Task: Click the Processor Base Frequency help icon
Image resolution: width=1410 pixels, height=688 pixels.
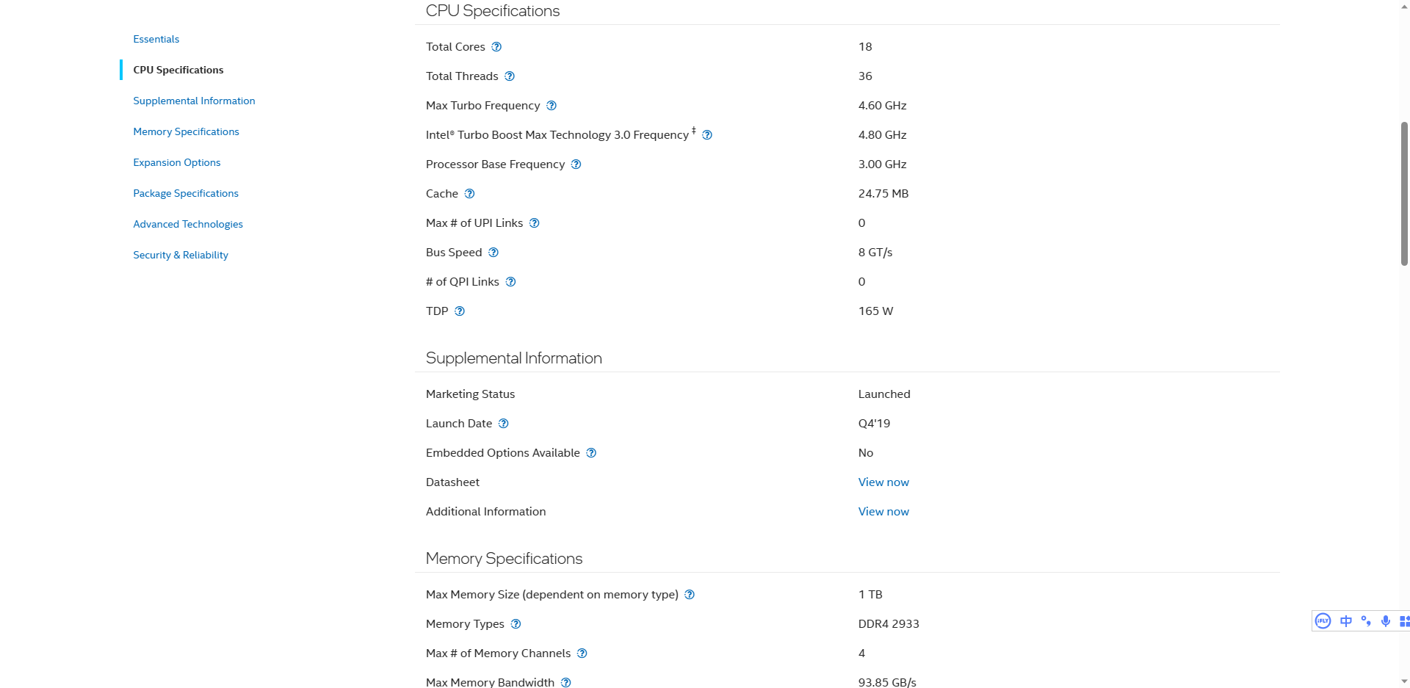Action: click(x=576, y=164)
